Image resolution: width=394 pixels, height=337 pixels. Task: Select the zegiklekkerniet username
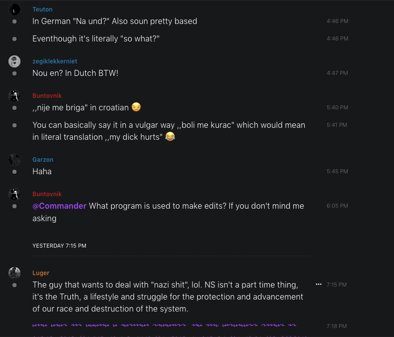[55, 61]
